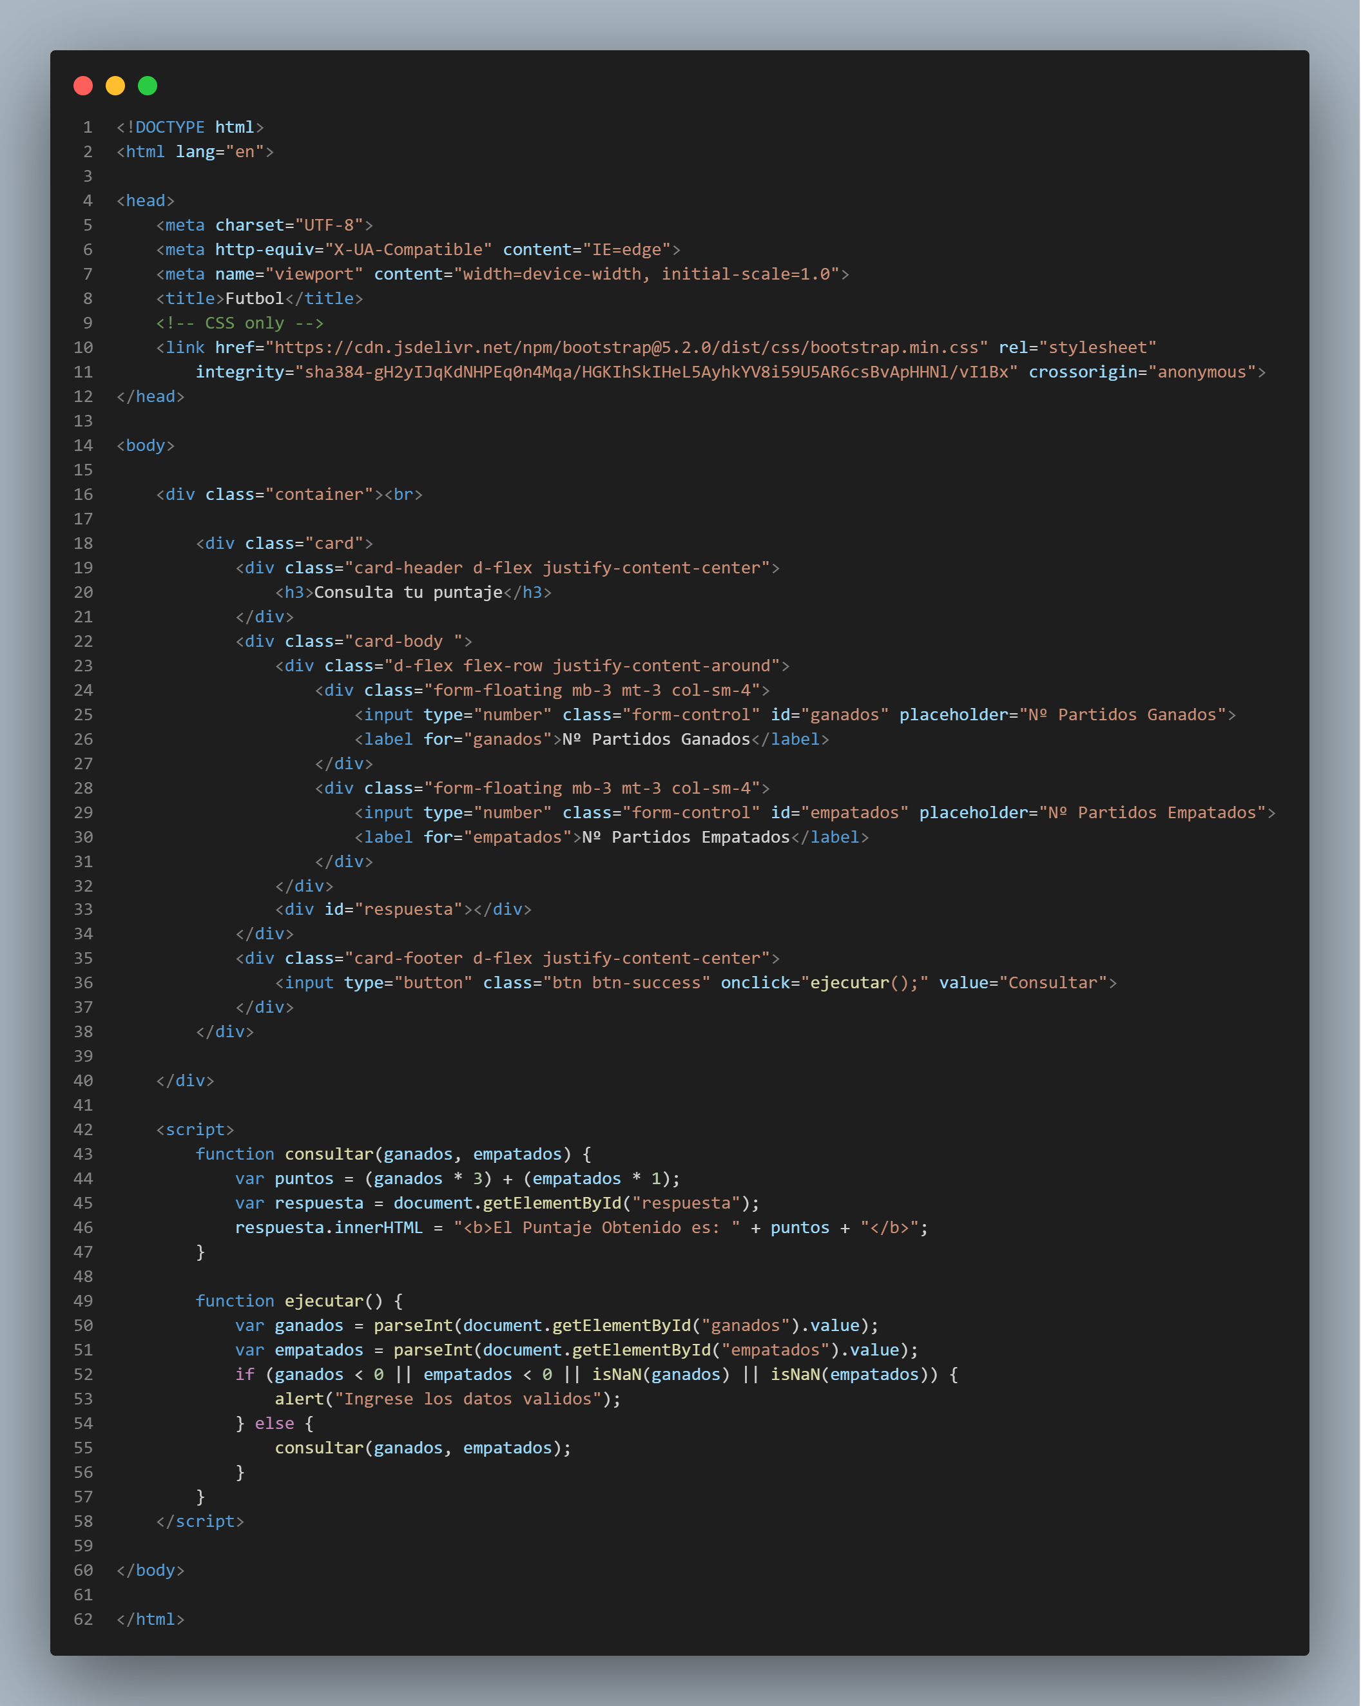The height and width of the screenshot is (1706, 1361).
Task: Click the div class="card" line
Action: [284, 544]
